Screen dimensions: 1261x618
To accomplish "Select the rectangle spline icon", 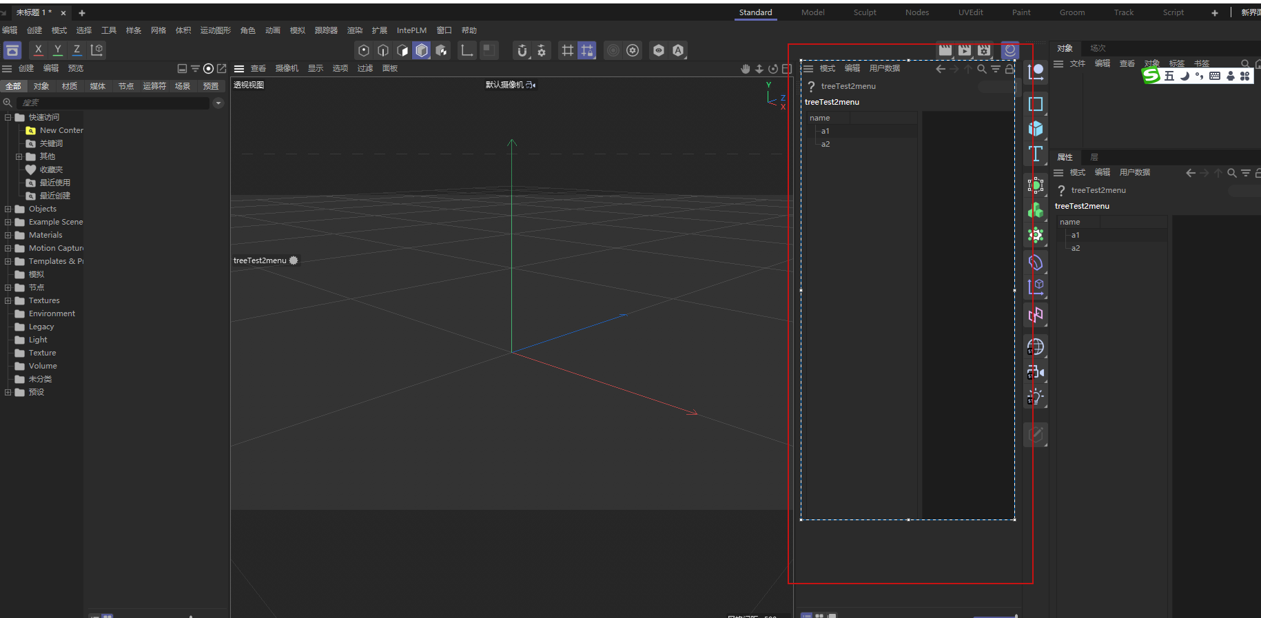I will pos(1035,104).
